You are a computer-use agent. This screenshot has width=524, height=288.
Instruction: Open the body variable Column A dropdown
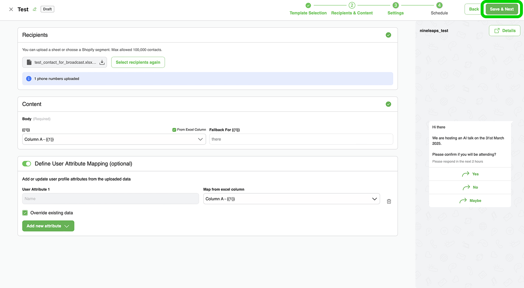point(114,139)
